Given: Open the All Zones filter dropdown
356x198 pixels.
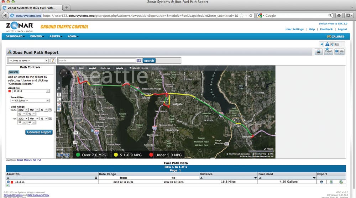Looking at the screenshot, I should pyautogui.click(x=30, y=100).
